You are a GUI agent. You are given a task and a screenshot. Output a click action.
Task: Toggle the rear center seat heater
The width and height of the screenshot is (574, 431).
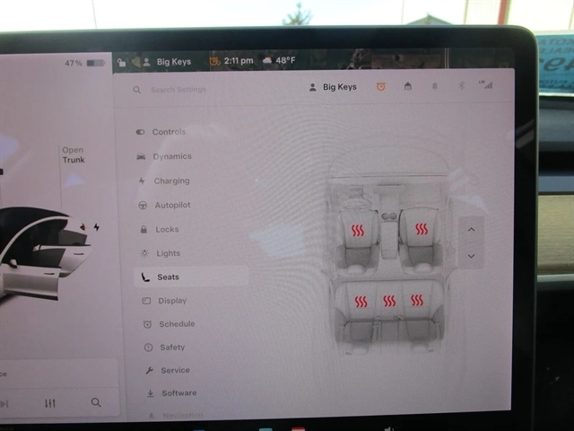point(388,301)
